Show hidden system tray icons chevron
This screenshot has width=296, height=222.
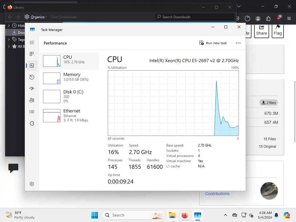[225, 215]
